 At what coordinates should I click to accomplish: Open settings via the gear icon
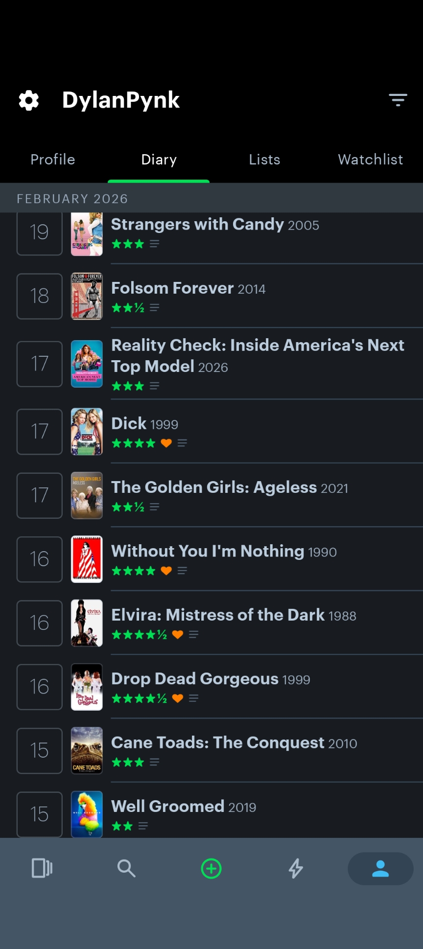tap(29, 100)
